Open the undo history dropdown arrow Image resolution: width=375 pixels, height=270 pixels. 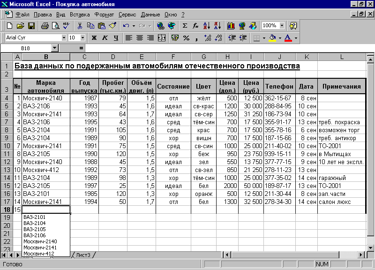134,26
